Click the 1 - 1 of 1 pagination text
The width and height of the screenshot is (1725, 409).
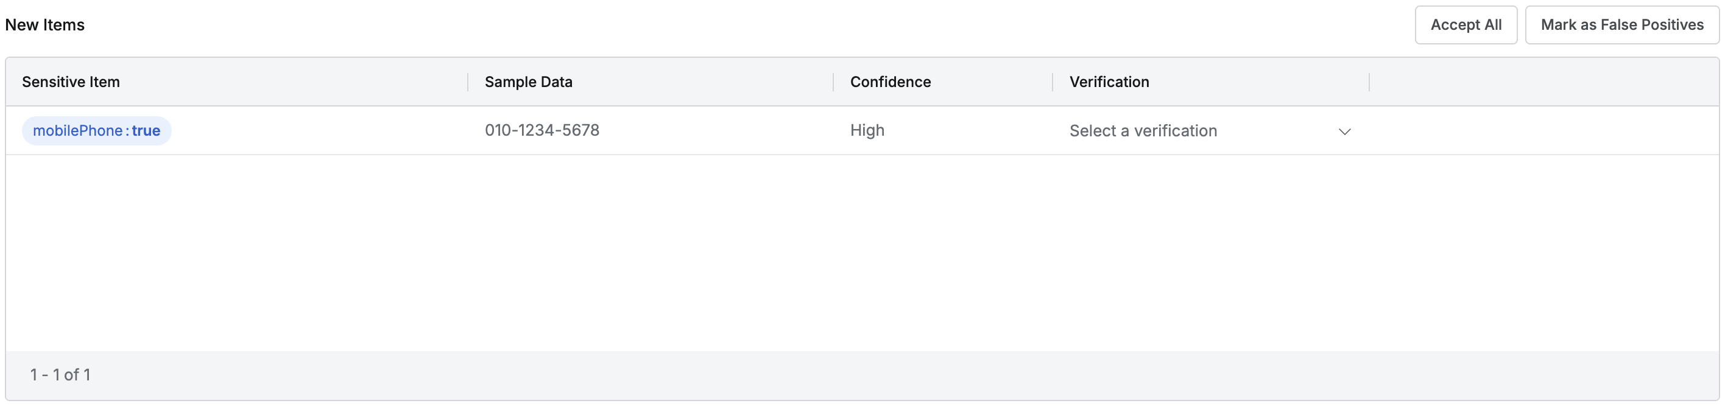[x=60, y=374]
